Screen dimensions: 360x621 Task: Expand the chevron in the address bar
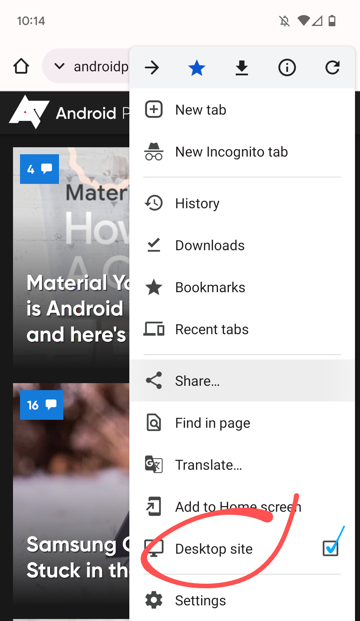[59, 66]
